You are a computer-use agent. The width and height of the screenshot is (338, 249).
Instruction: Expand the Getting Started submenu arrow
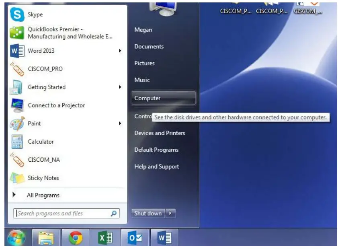pyautogui.click(x=120, y=87)
